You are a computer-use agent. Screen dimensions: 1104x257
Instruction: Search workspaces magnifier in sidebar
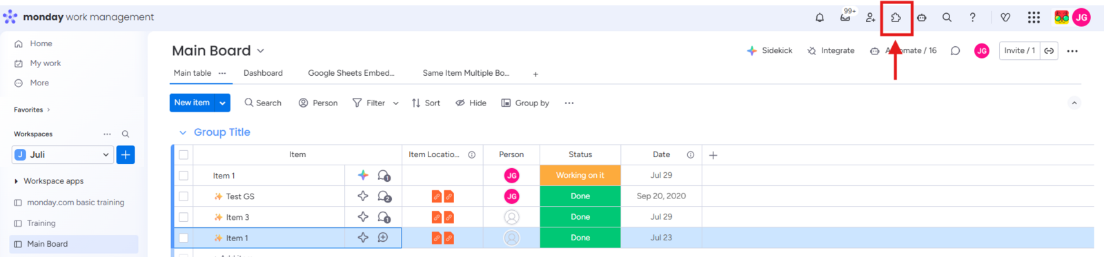126,134
